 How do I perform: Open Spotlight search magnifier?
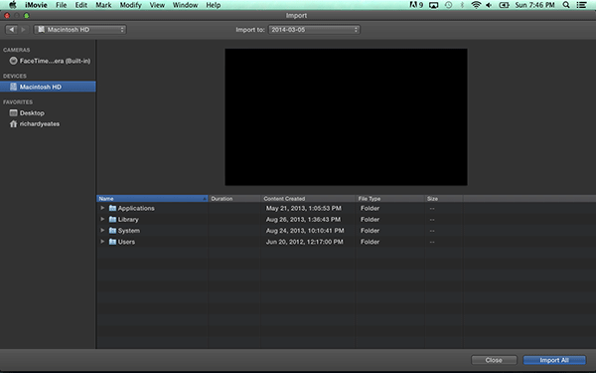tap(566, 5)
